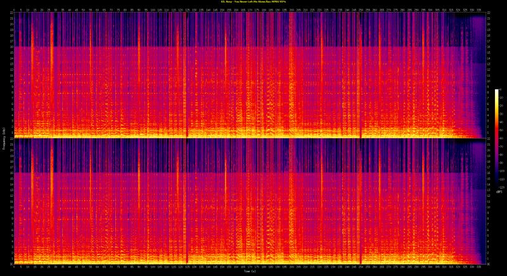Click the dBFS color scale bar
507x276 pixels.
coord(497,139)
